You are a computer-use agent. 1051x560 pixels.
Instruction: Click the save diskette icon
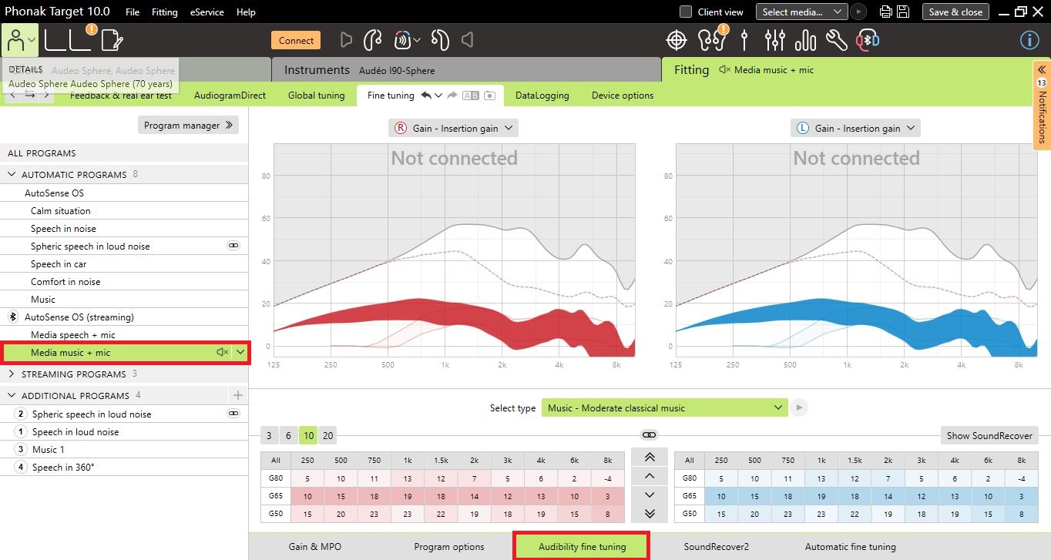click(x=903, y=12)
